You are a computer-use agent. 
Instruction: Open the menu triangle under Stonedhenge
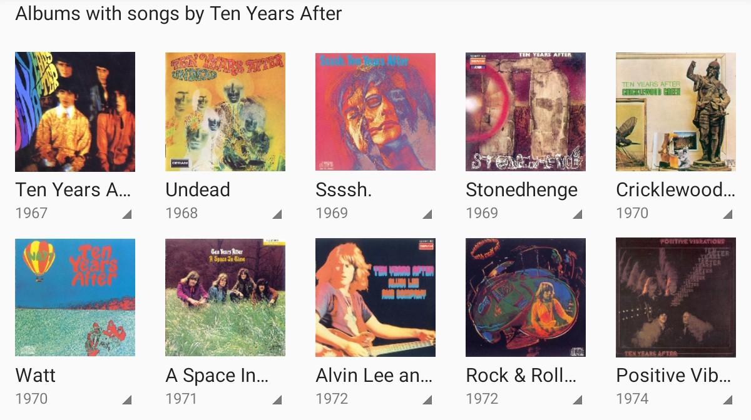coord(578,214)
